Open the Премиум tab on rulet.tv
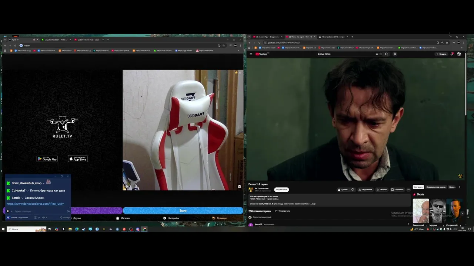The image size is (474, 266). (220, 218)
